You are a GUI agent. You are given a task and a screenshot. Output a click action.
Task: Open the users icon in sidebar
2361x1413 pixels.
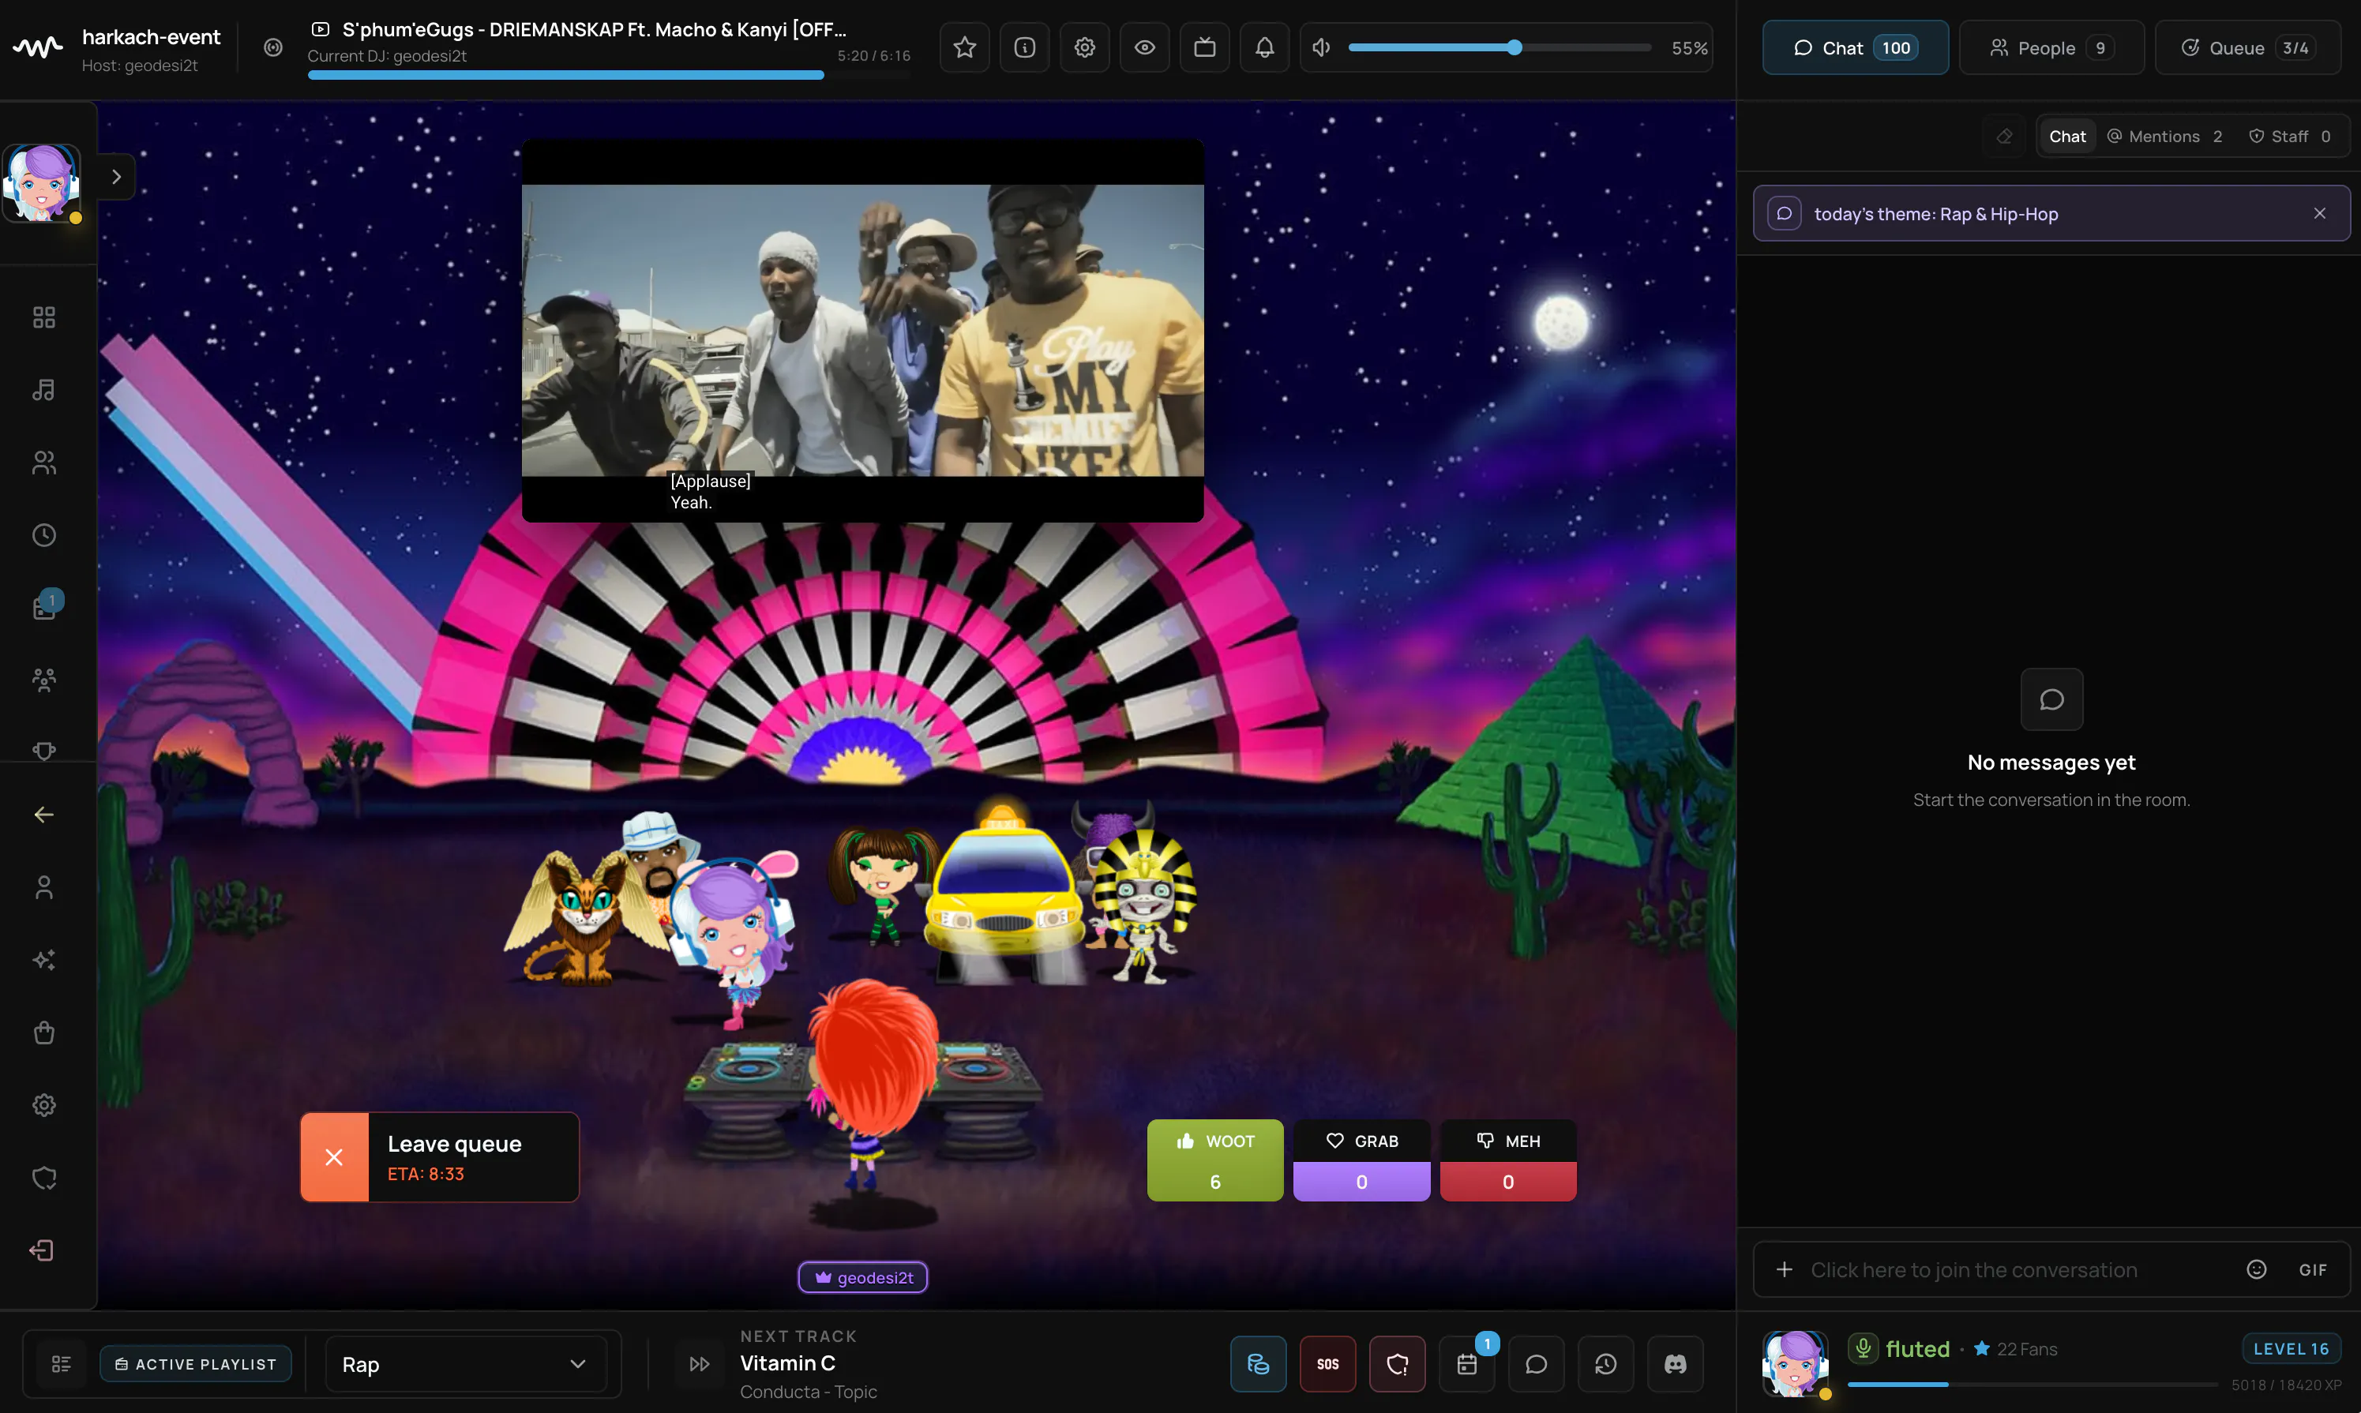click(43, 463)
